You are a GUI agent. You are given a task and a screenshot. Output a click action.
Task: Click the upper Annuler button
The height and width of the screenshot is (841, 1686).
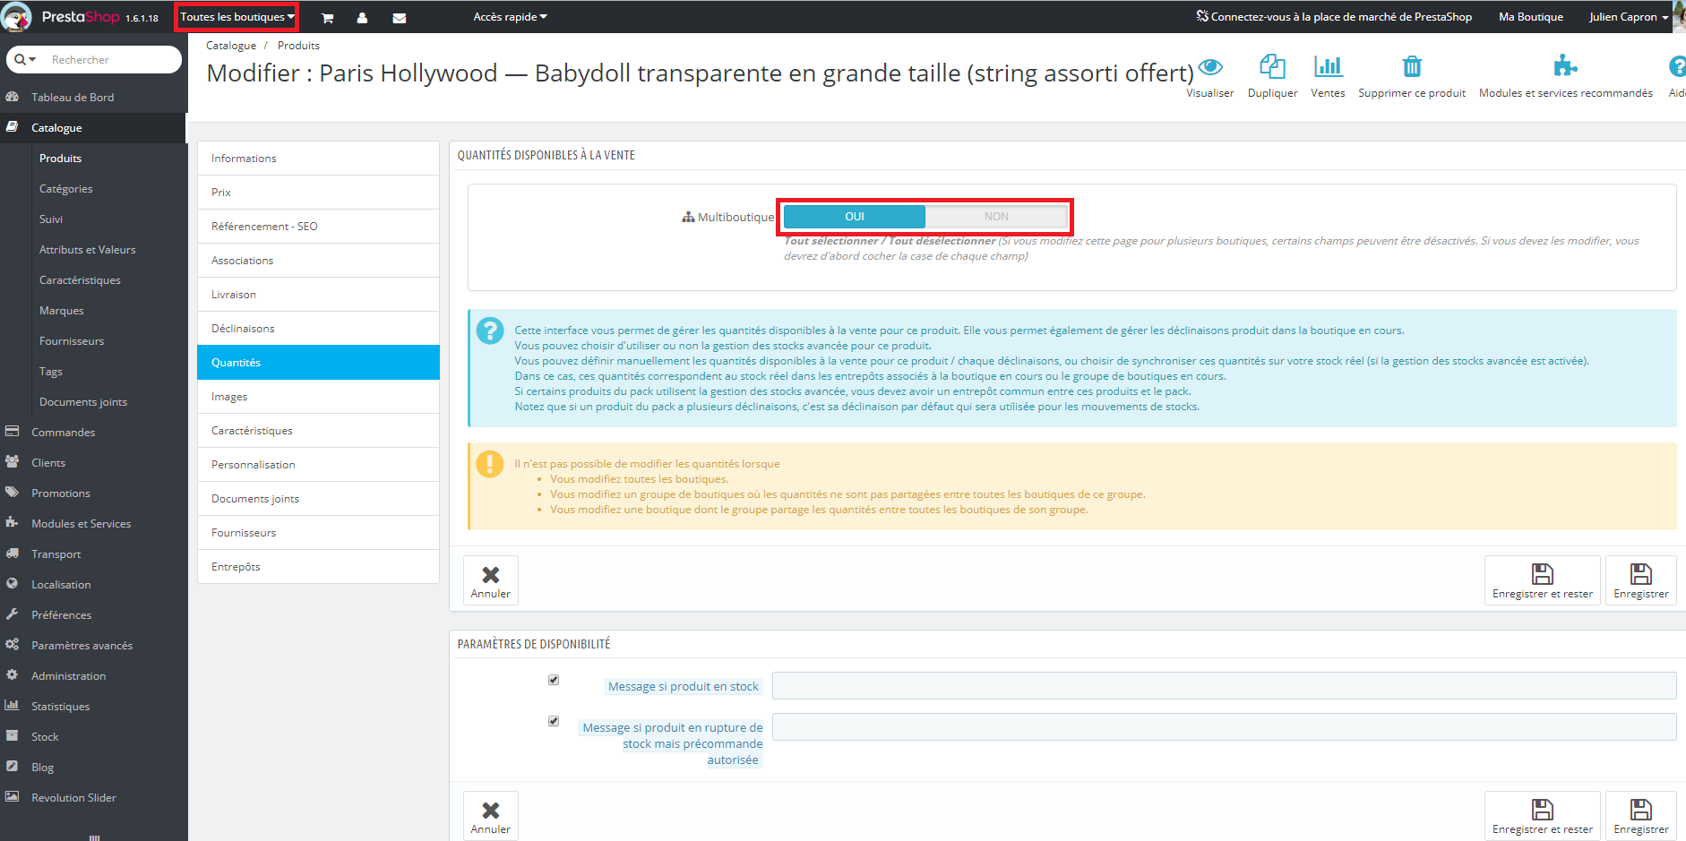click(491, 580)
